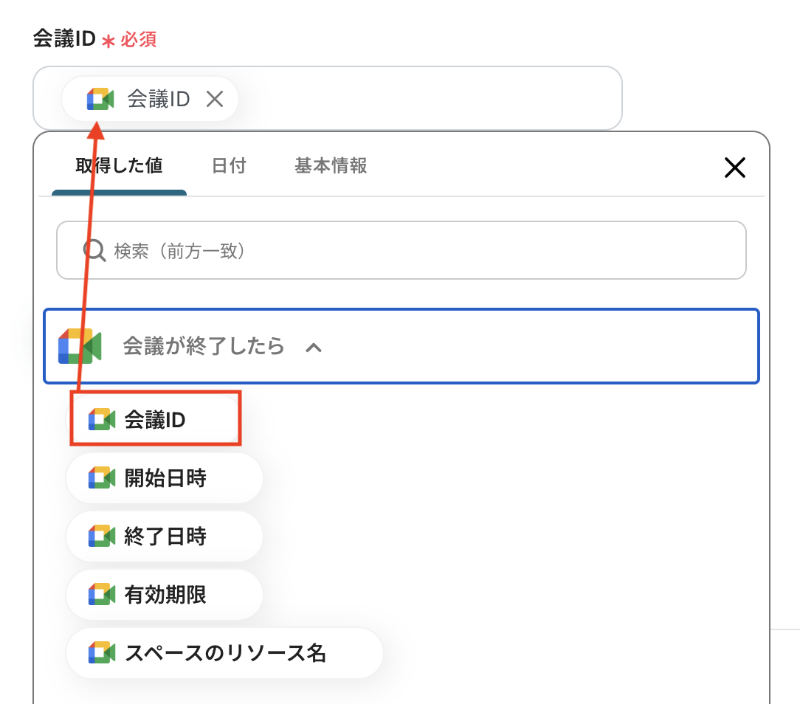Insert the 開始日時 value label
Image resolution: width=800 pixels, height=704 pixels.
pyautogui.click(x=165, y=478)
